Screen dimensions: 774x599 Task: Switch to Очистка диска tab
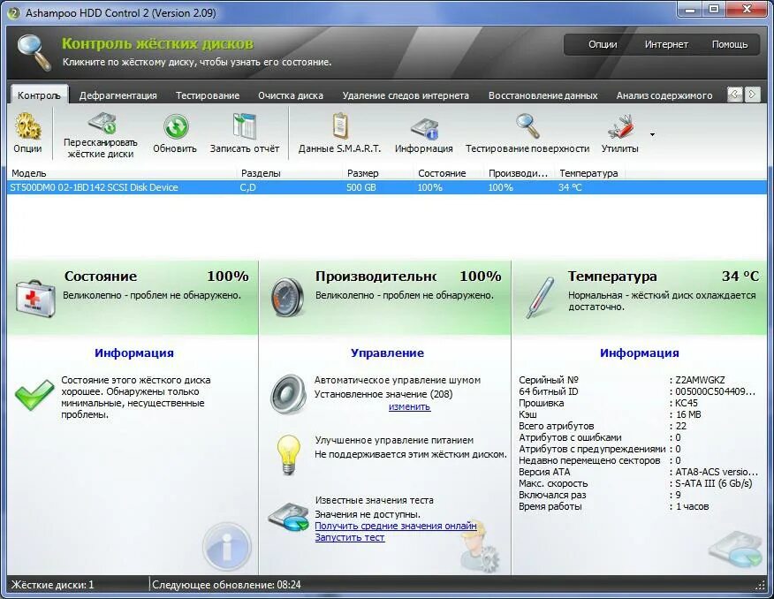(291, 95)
